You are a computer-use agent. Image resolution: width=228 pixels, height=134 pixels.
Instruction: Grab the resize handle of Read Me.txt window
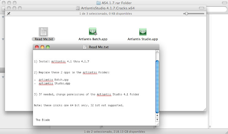[x=157, y=124]
